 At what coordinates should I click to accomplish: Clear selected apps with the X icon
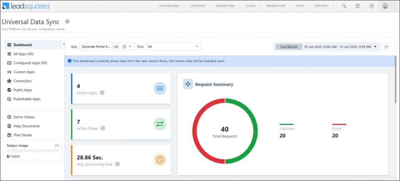124,47
